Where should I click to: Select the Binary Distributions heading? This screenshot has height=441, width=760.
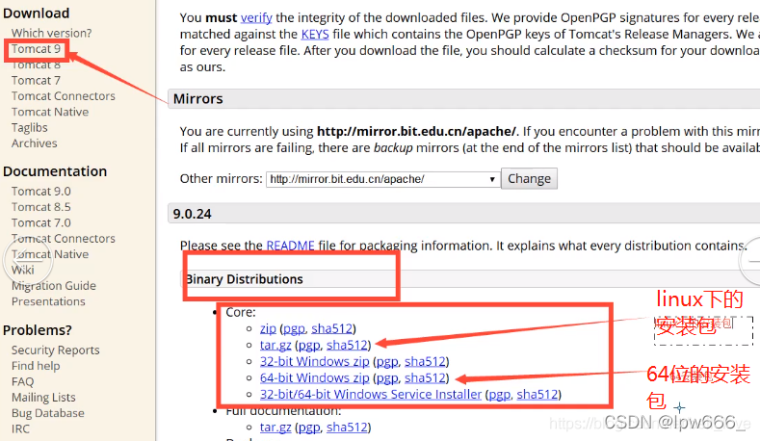coord(245,279)
